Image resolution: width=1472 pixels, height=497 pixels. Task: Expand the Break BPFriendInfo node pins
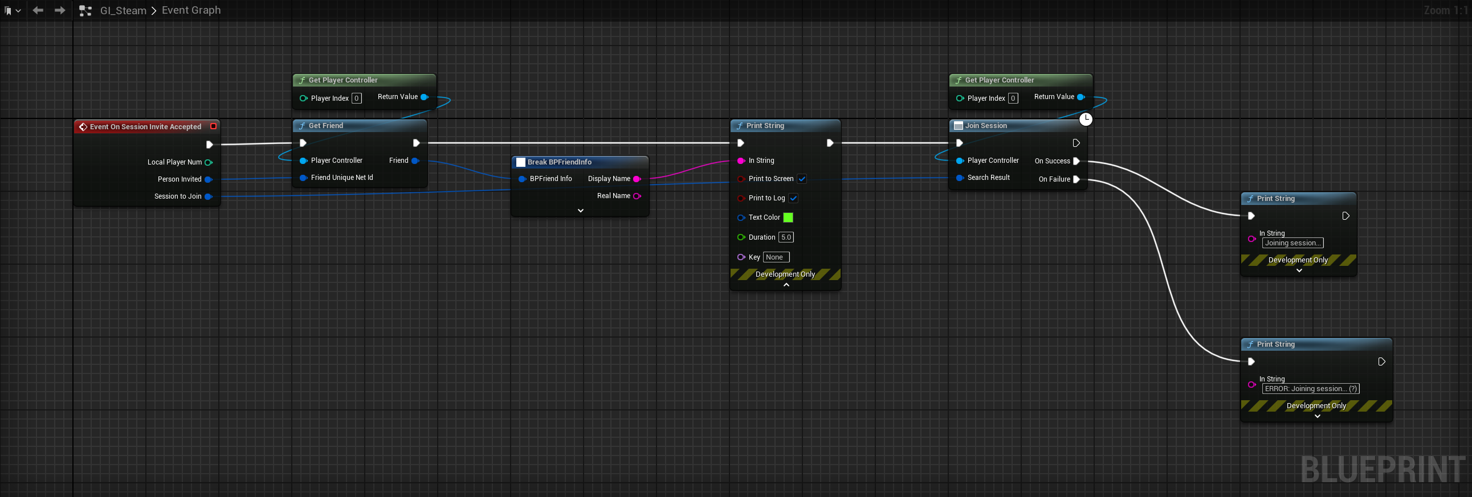click(x=580, y=211)
